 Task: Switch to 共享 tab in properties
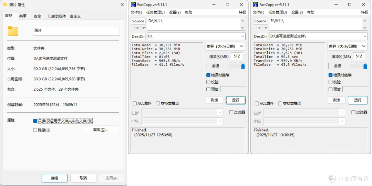[x=23, y=16]
